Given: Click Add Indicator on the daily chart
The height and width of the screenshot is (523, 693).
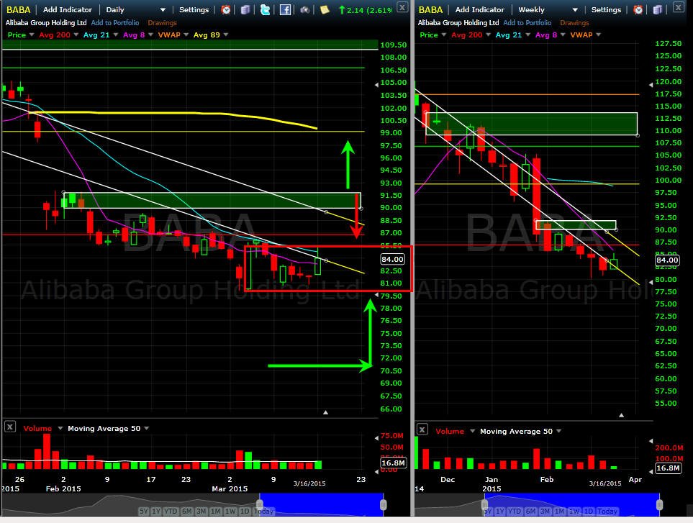Looking at the screenshot, I should coord(67,10).
